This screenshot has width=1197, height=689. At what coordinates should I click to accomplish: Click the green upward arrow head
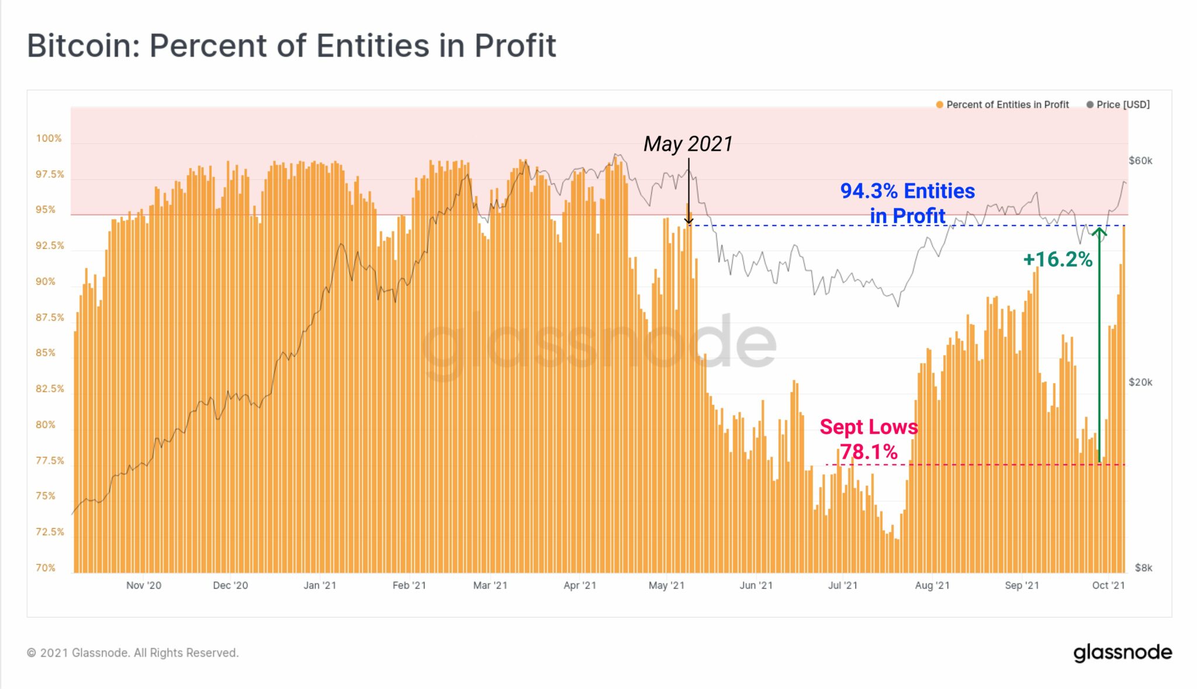[1099, 234]
